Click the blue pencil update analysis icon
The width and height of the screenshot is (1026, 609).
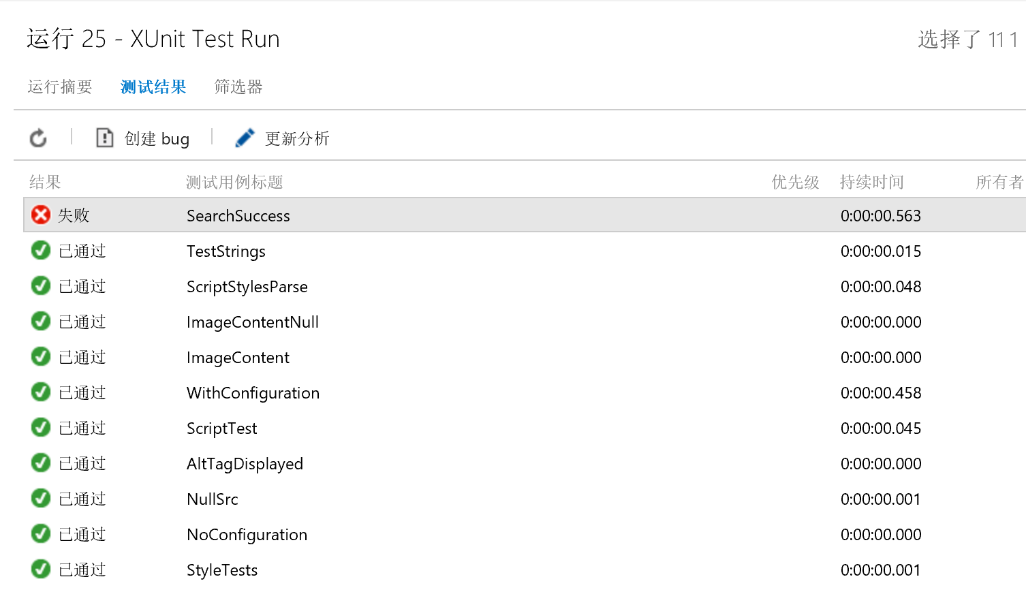[x=245, y=138]
